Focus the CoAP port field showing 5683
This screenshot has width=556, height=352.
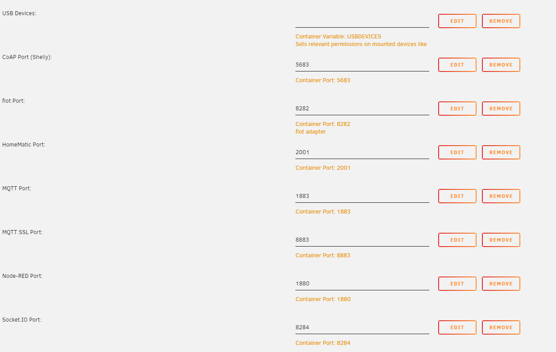(362, 65)
